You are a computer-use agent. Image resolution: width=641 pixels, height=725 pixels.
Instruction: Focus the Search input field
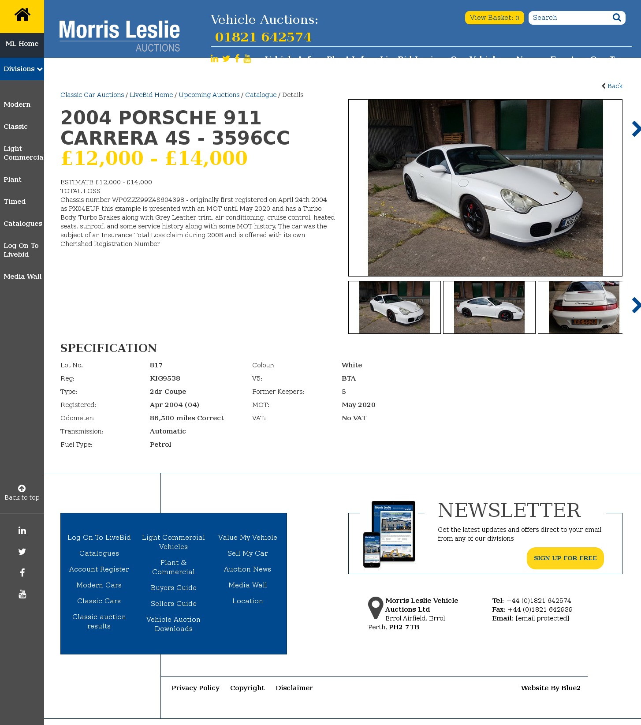pos(570,18)
